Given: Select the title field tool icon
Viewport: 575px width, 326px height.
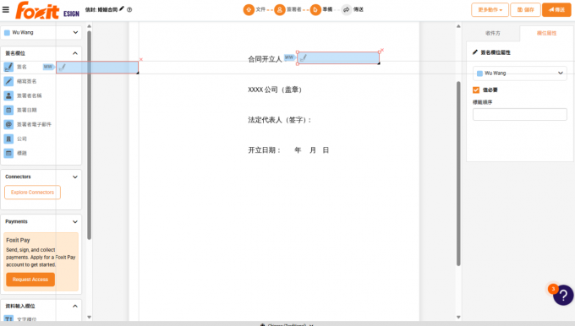Looking at the screenshot, I should coord(8,153).
